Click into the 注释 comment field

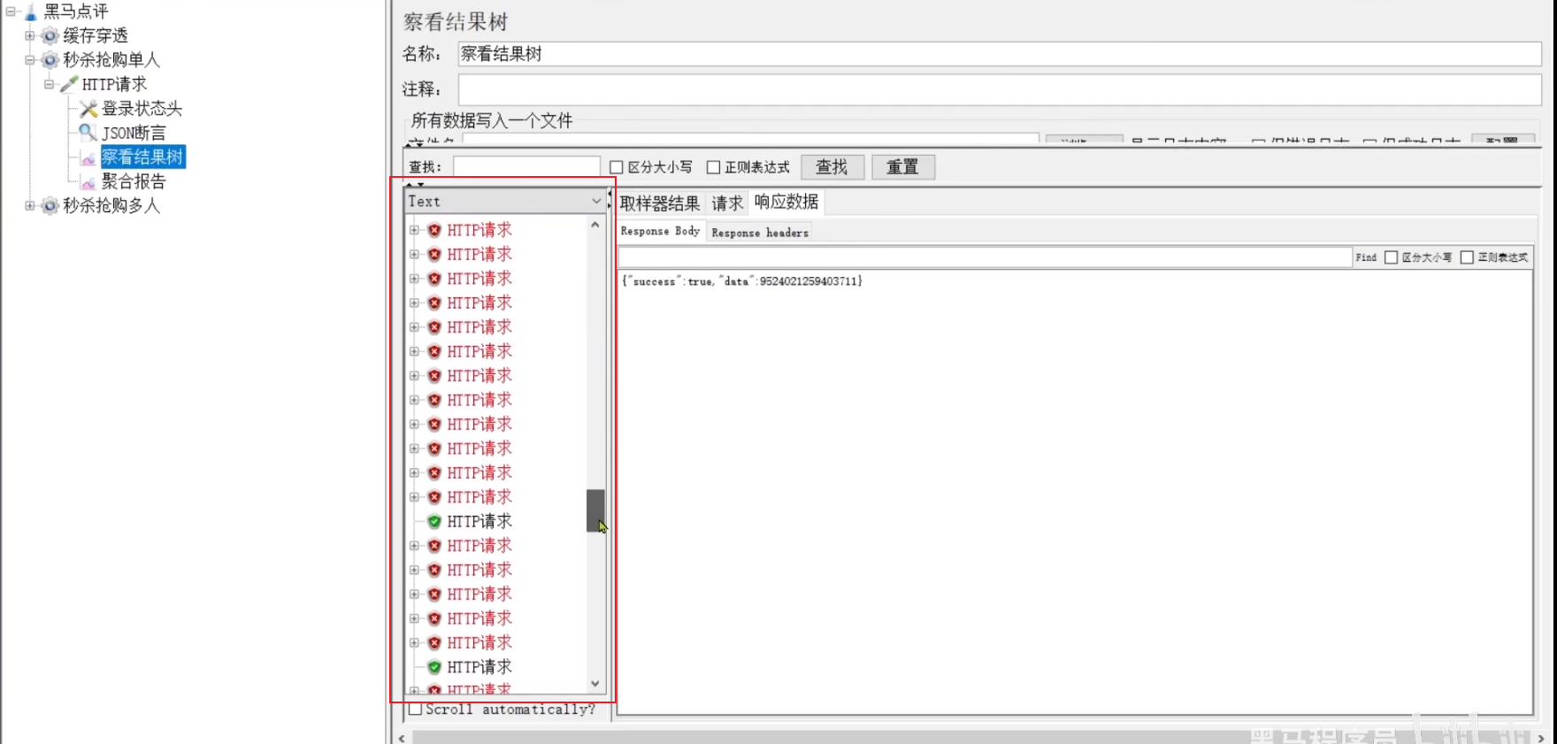coord(1000,89)
